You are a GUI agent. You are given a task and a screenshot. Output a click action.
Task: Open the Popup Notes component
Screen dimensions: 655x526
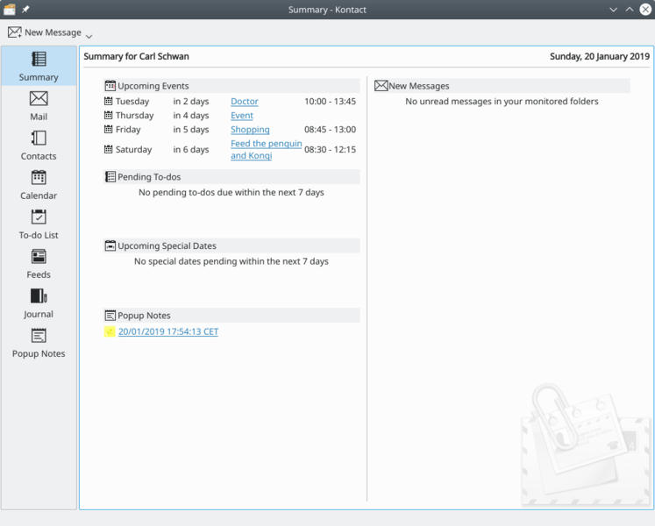coord(39,343)
